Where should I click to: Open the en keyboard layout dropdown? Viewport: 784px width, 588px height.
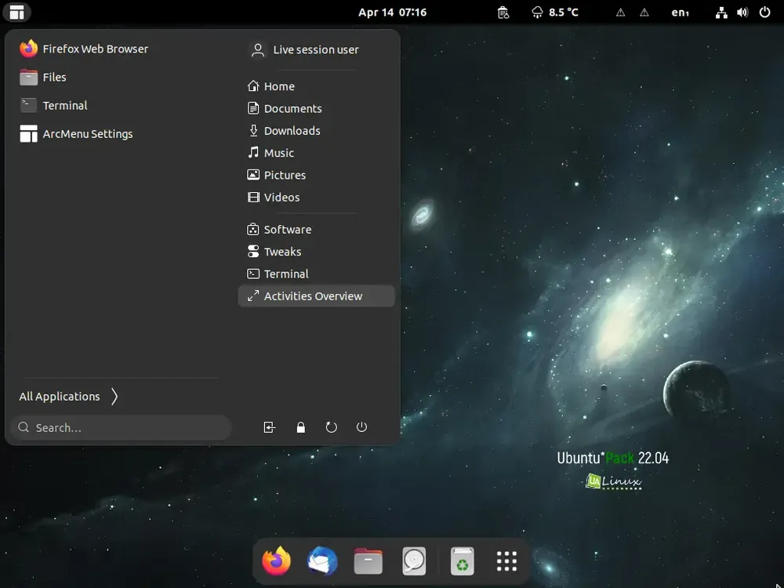[x=680, y=13]
